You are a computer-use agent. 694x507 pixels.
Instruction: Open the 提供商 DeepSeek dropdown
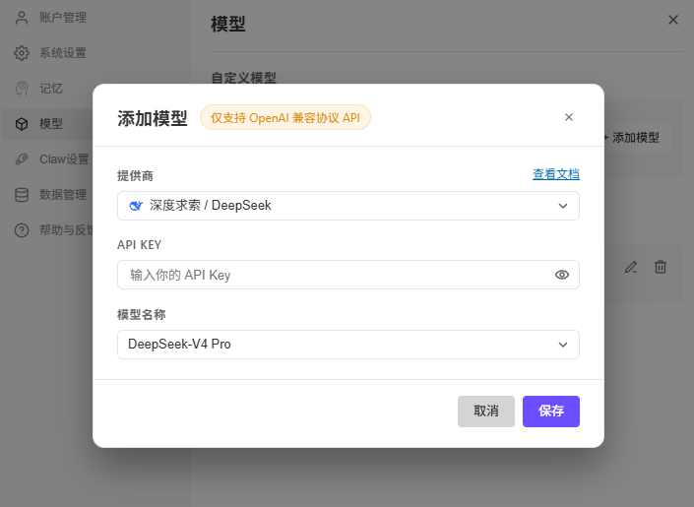[x=348, y=206]
